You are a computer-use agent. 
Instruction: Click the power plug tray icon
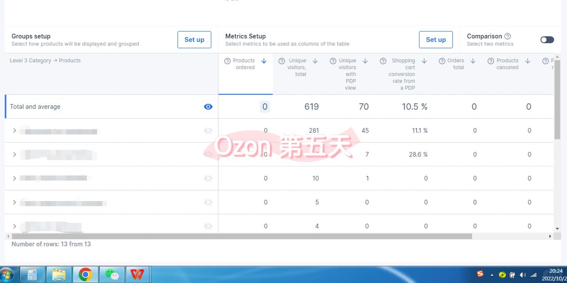pos(513,275)
